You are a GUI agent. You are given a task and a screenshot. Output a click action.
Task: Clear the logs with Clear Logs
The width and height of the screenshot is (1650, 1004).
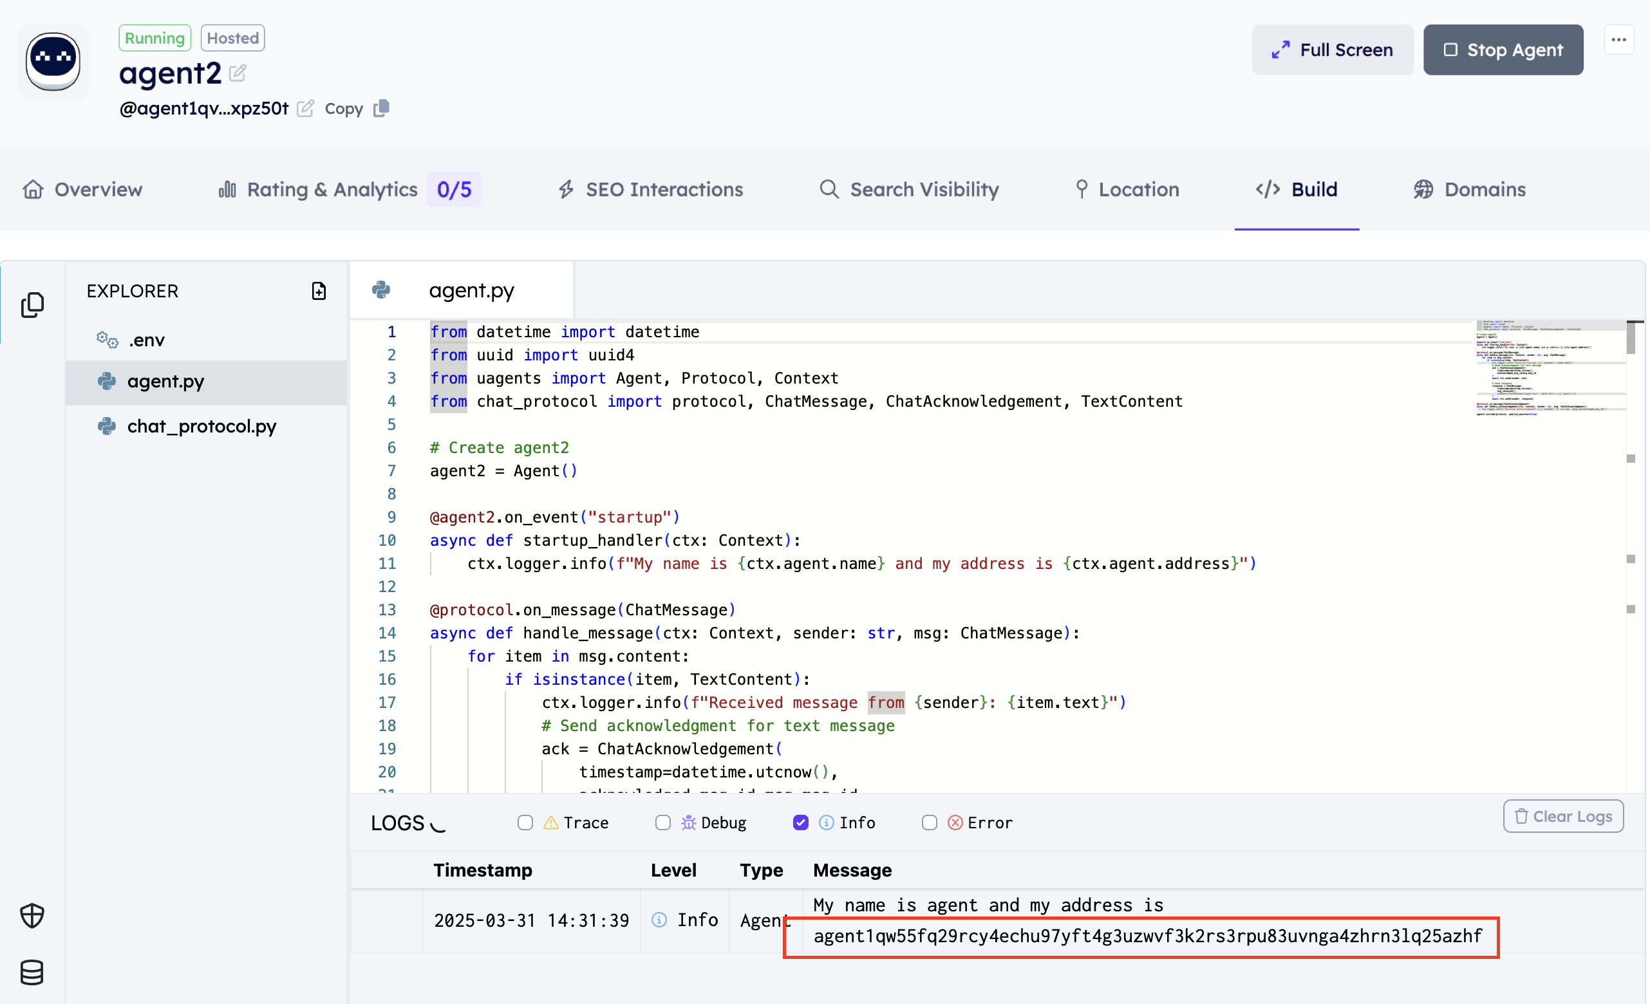1563,817
